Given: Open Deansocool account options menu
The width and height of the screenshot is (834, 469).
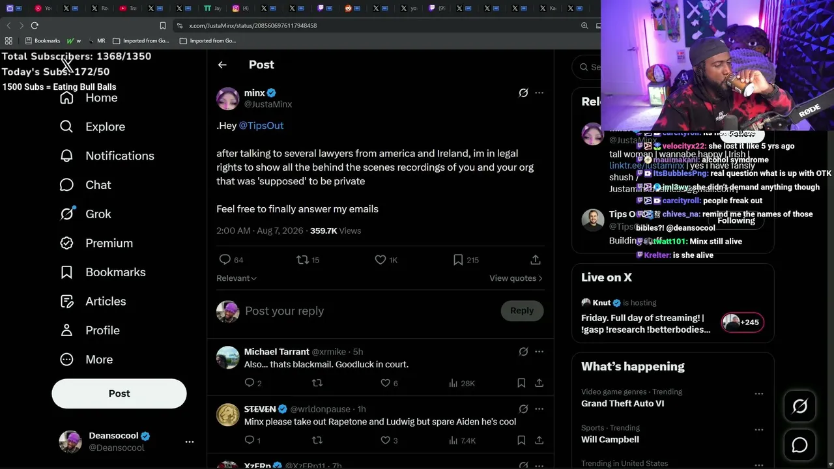Looking at the screenshot, I should [x=190, y=442].
